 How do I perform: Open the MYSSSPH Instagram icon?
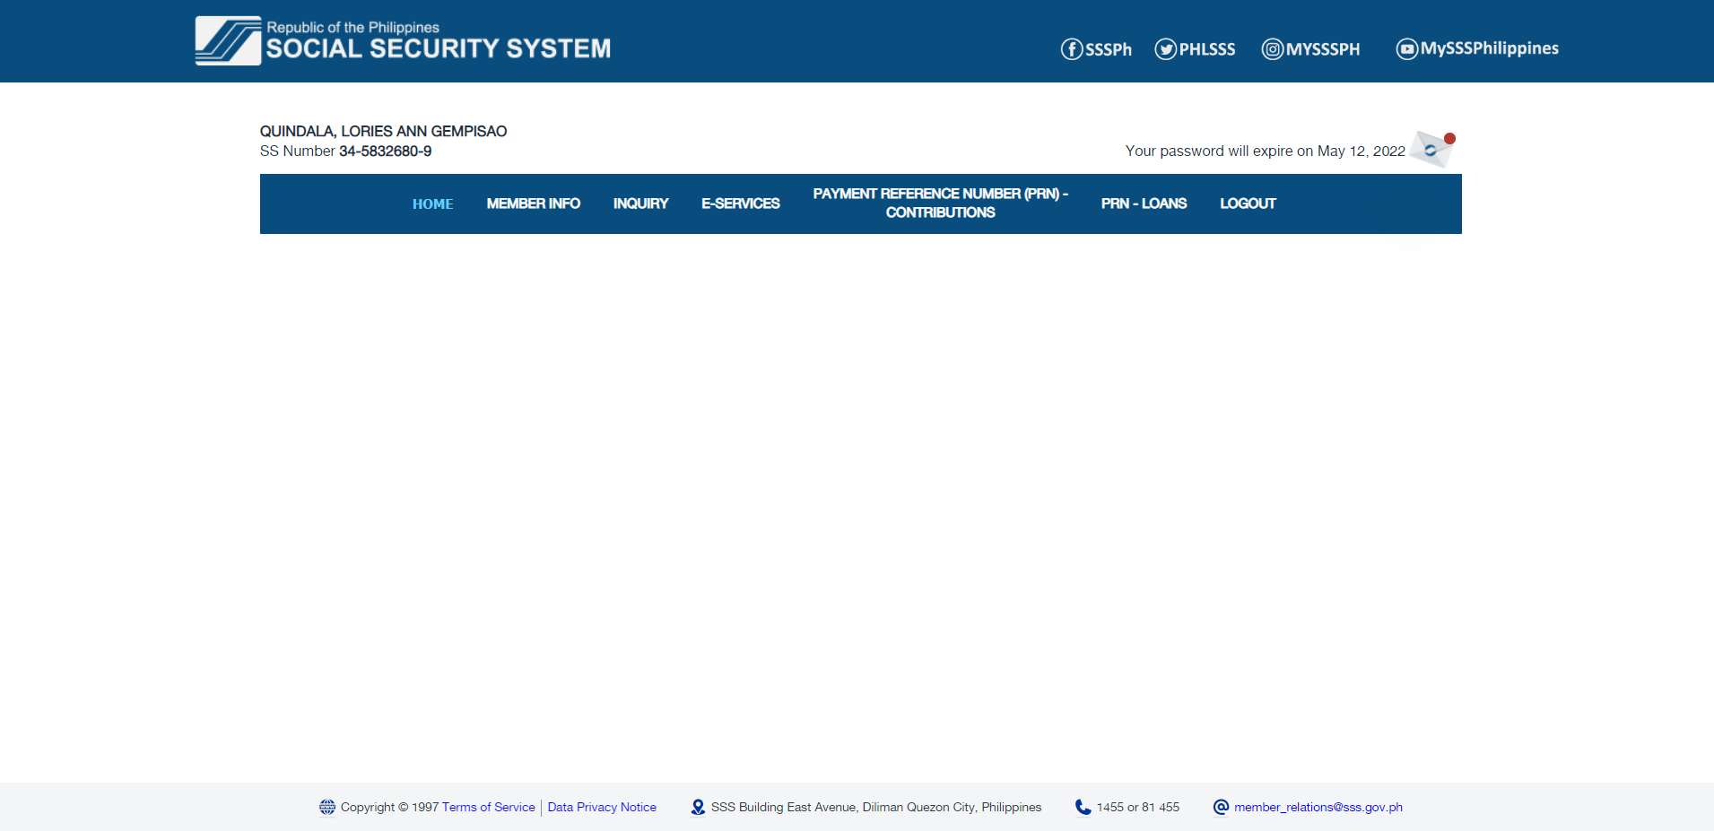point(1272,49)
